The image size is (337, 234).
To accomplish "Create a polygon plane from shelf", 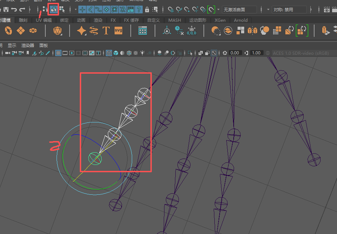I will click(x=21, y=31).
